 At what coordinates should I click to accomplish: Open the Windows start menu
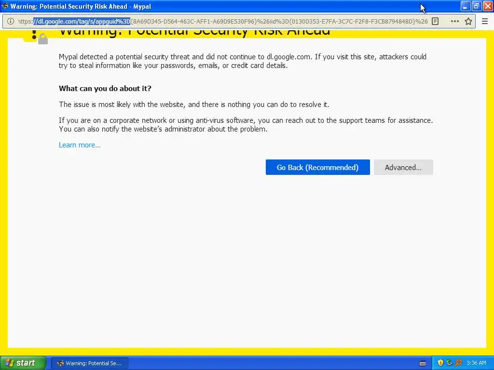coord(23,363)
